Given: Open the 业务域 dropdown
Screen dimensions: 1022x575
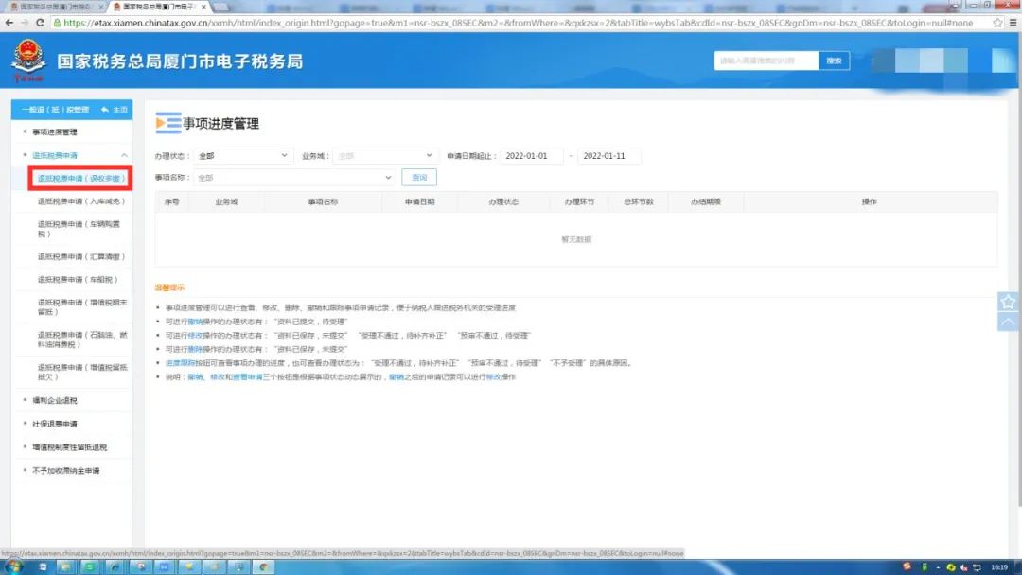Looking at the screenshot, I should pyautogui.click(x=384, y=156).
